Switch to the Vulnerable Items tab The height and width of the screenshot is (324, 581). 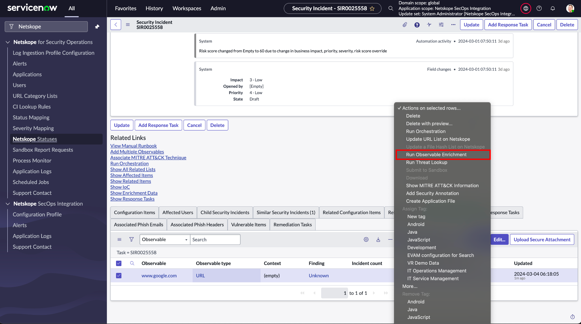249,225
